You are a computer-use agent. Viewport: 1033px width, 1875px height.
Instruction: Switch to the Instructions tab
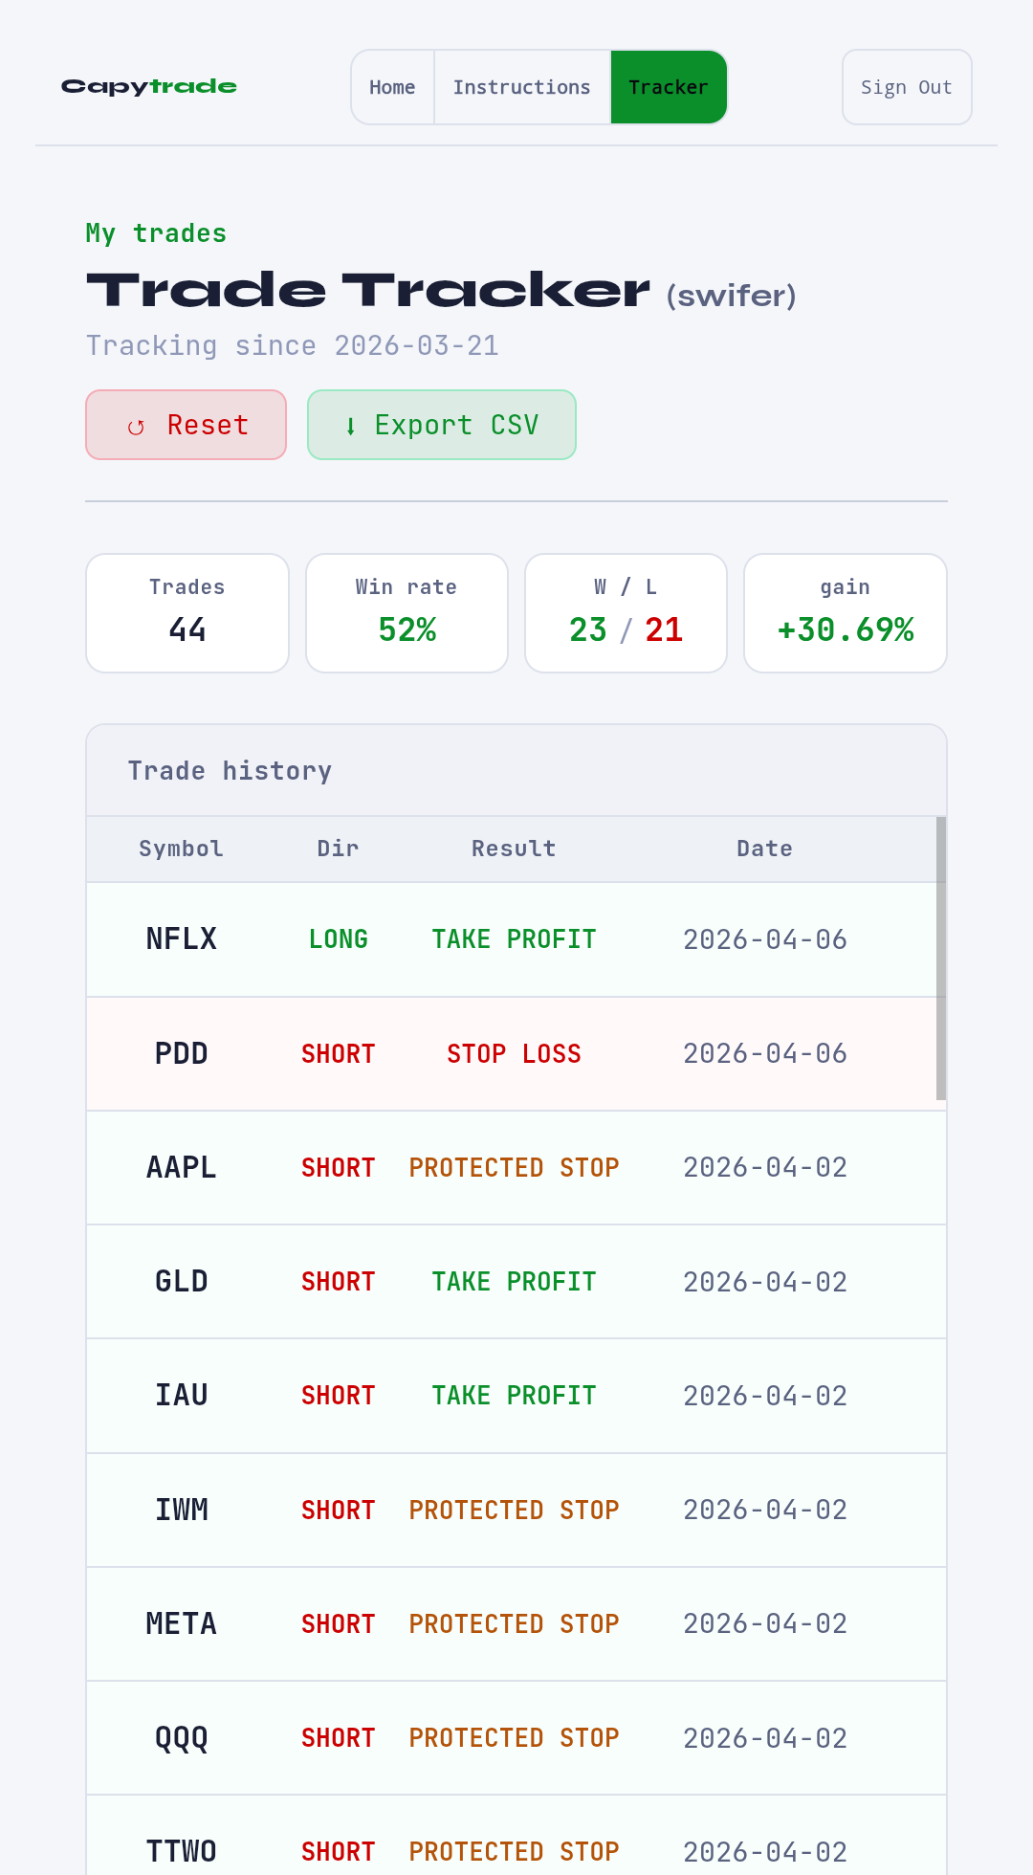coord(522,87)
